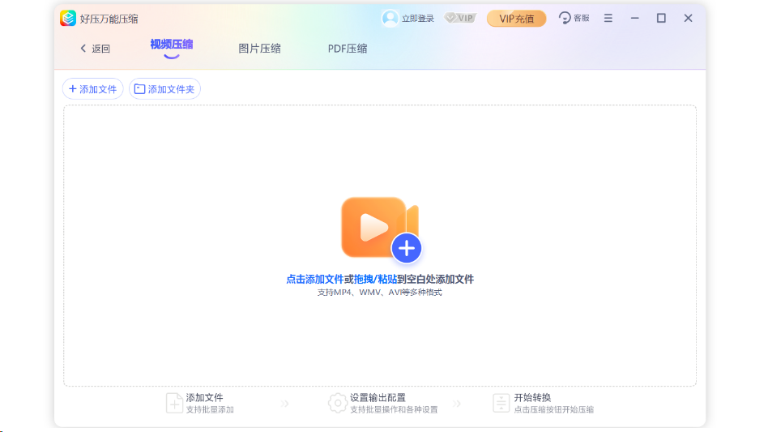Switch to the 图片压缩 tab
The width and height of the screenshot is (768, 432).
coord(259,49)
